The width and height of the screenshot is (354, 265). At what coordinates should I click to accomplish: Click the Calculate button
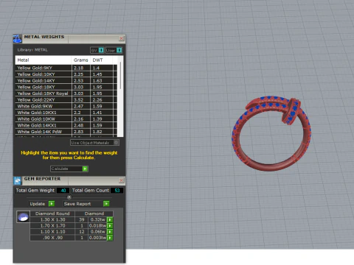[69, 169]
